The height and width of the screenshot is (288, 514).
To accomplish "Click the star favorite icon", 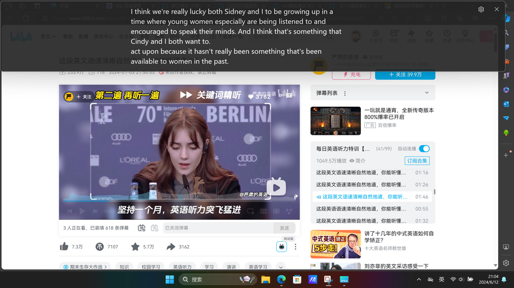I will pos(135,247).
